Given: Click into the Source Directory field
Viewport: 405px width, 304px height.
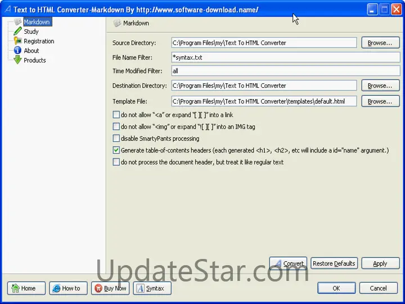Looking at the screenshot, I should coord(264,43).
